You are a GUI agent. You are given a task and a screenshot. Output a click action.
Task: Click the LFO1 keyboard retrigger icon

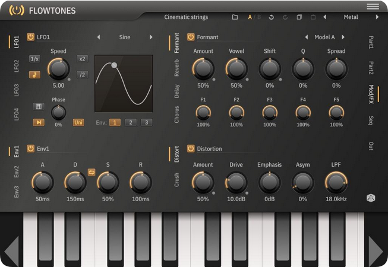pos(39,106)
